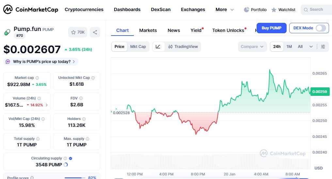Switch to the News tab
This screenshot has width=332, height=179.
tap(174, 30)
